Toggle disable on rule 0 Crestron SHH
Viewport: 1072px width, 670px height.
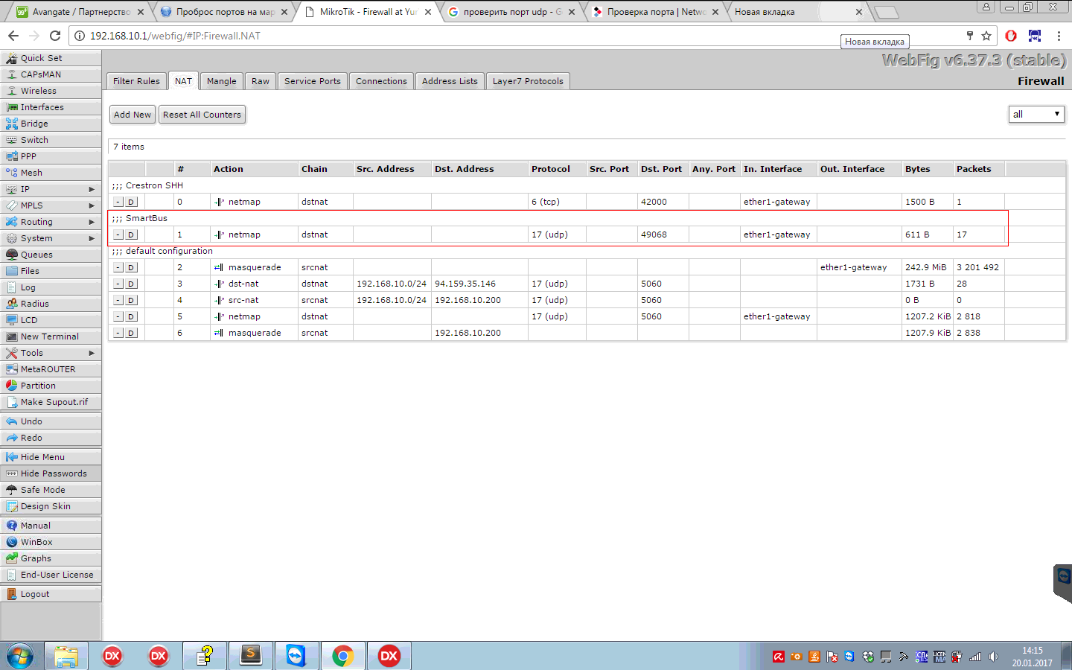131,202
